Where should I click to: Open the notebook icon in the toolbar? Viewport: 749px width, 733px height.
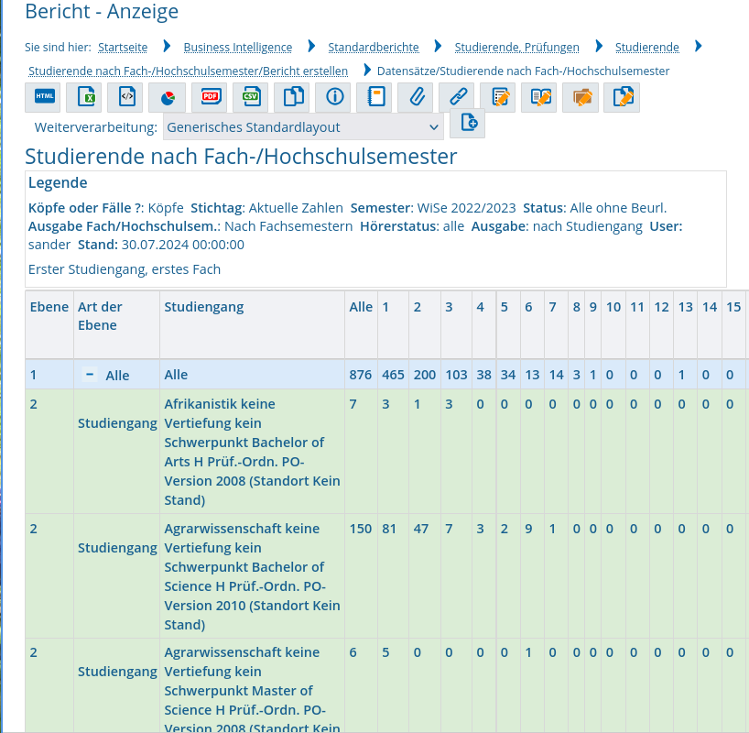[x=374, y=97]
